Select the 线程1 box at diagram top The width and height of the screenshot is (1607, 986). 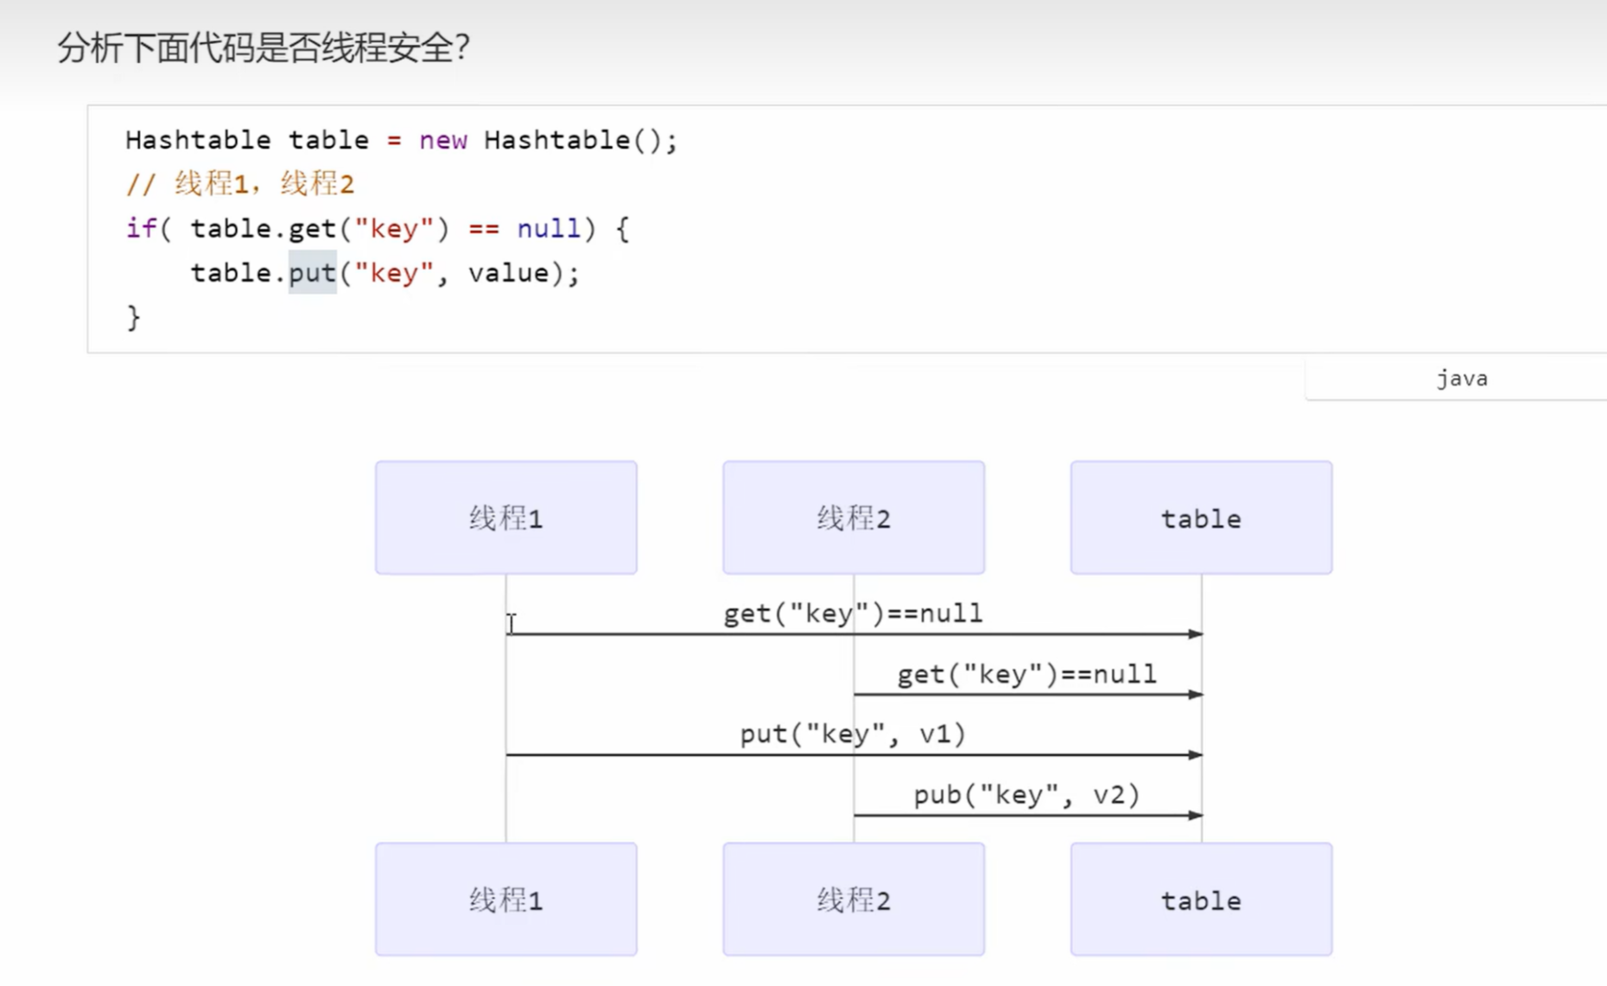point(505,518)
